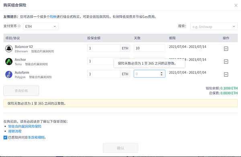This screenshot has width=241, height=157.
Task: Open the 智能合约漏洞风险保险 link
Action: [x=25, y=126]
